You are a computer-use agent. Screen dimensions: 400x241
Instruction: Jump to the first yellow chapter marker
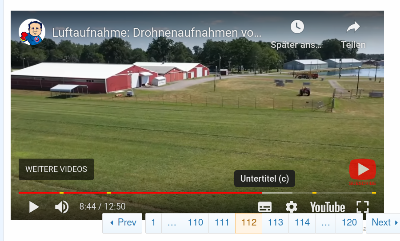[61, 193]
